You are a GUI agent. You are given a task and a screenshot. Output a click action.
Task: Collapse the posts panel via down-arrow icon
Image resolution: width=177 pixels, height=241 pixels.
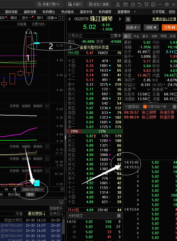(61, 202)
